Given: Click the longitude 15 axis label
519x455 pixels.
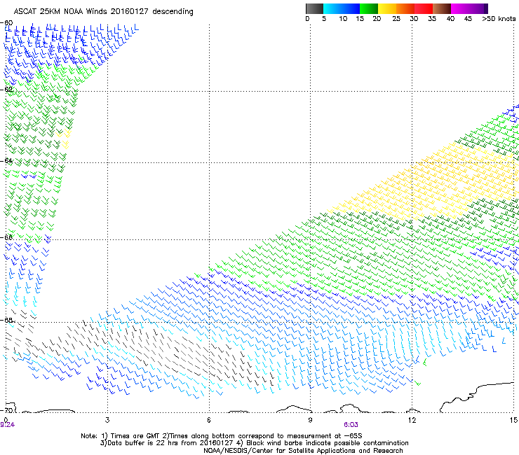Looking at the screenshot, I should 513,420.
